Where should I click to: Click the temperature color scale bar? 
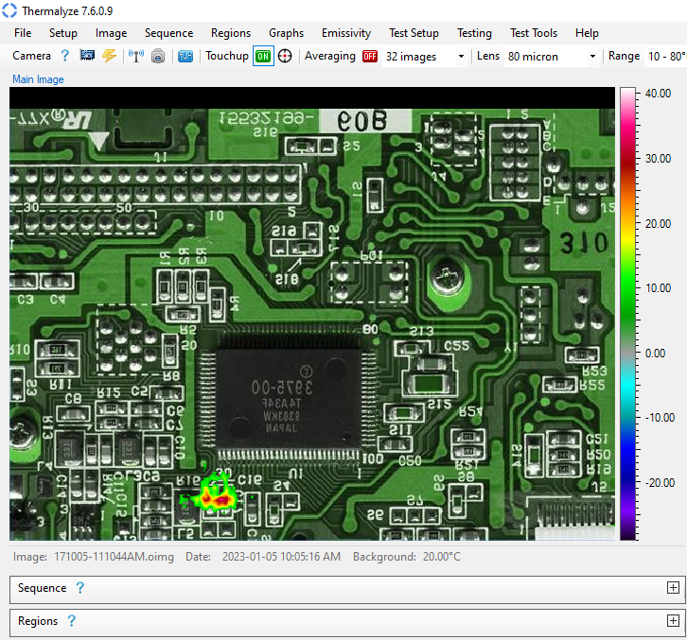pos(628,313)
